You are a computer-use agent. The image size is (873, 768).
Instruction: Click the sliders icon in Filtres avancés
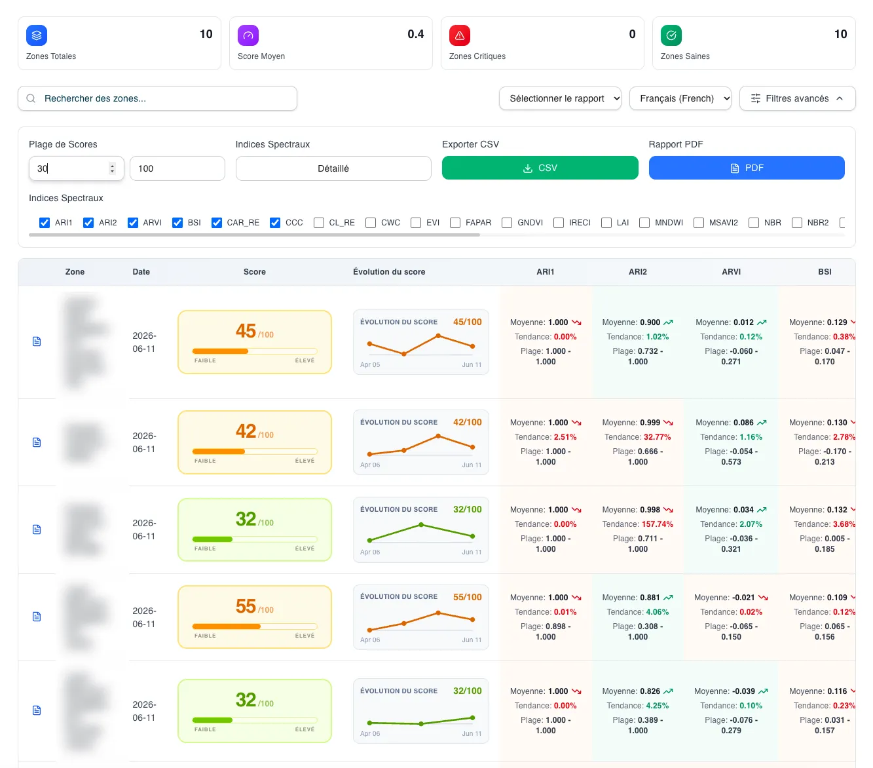(756, 98)
